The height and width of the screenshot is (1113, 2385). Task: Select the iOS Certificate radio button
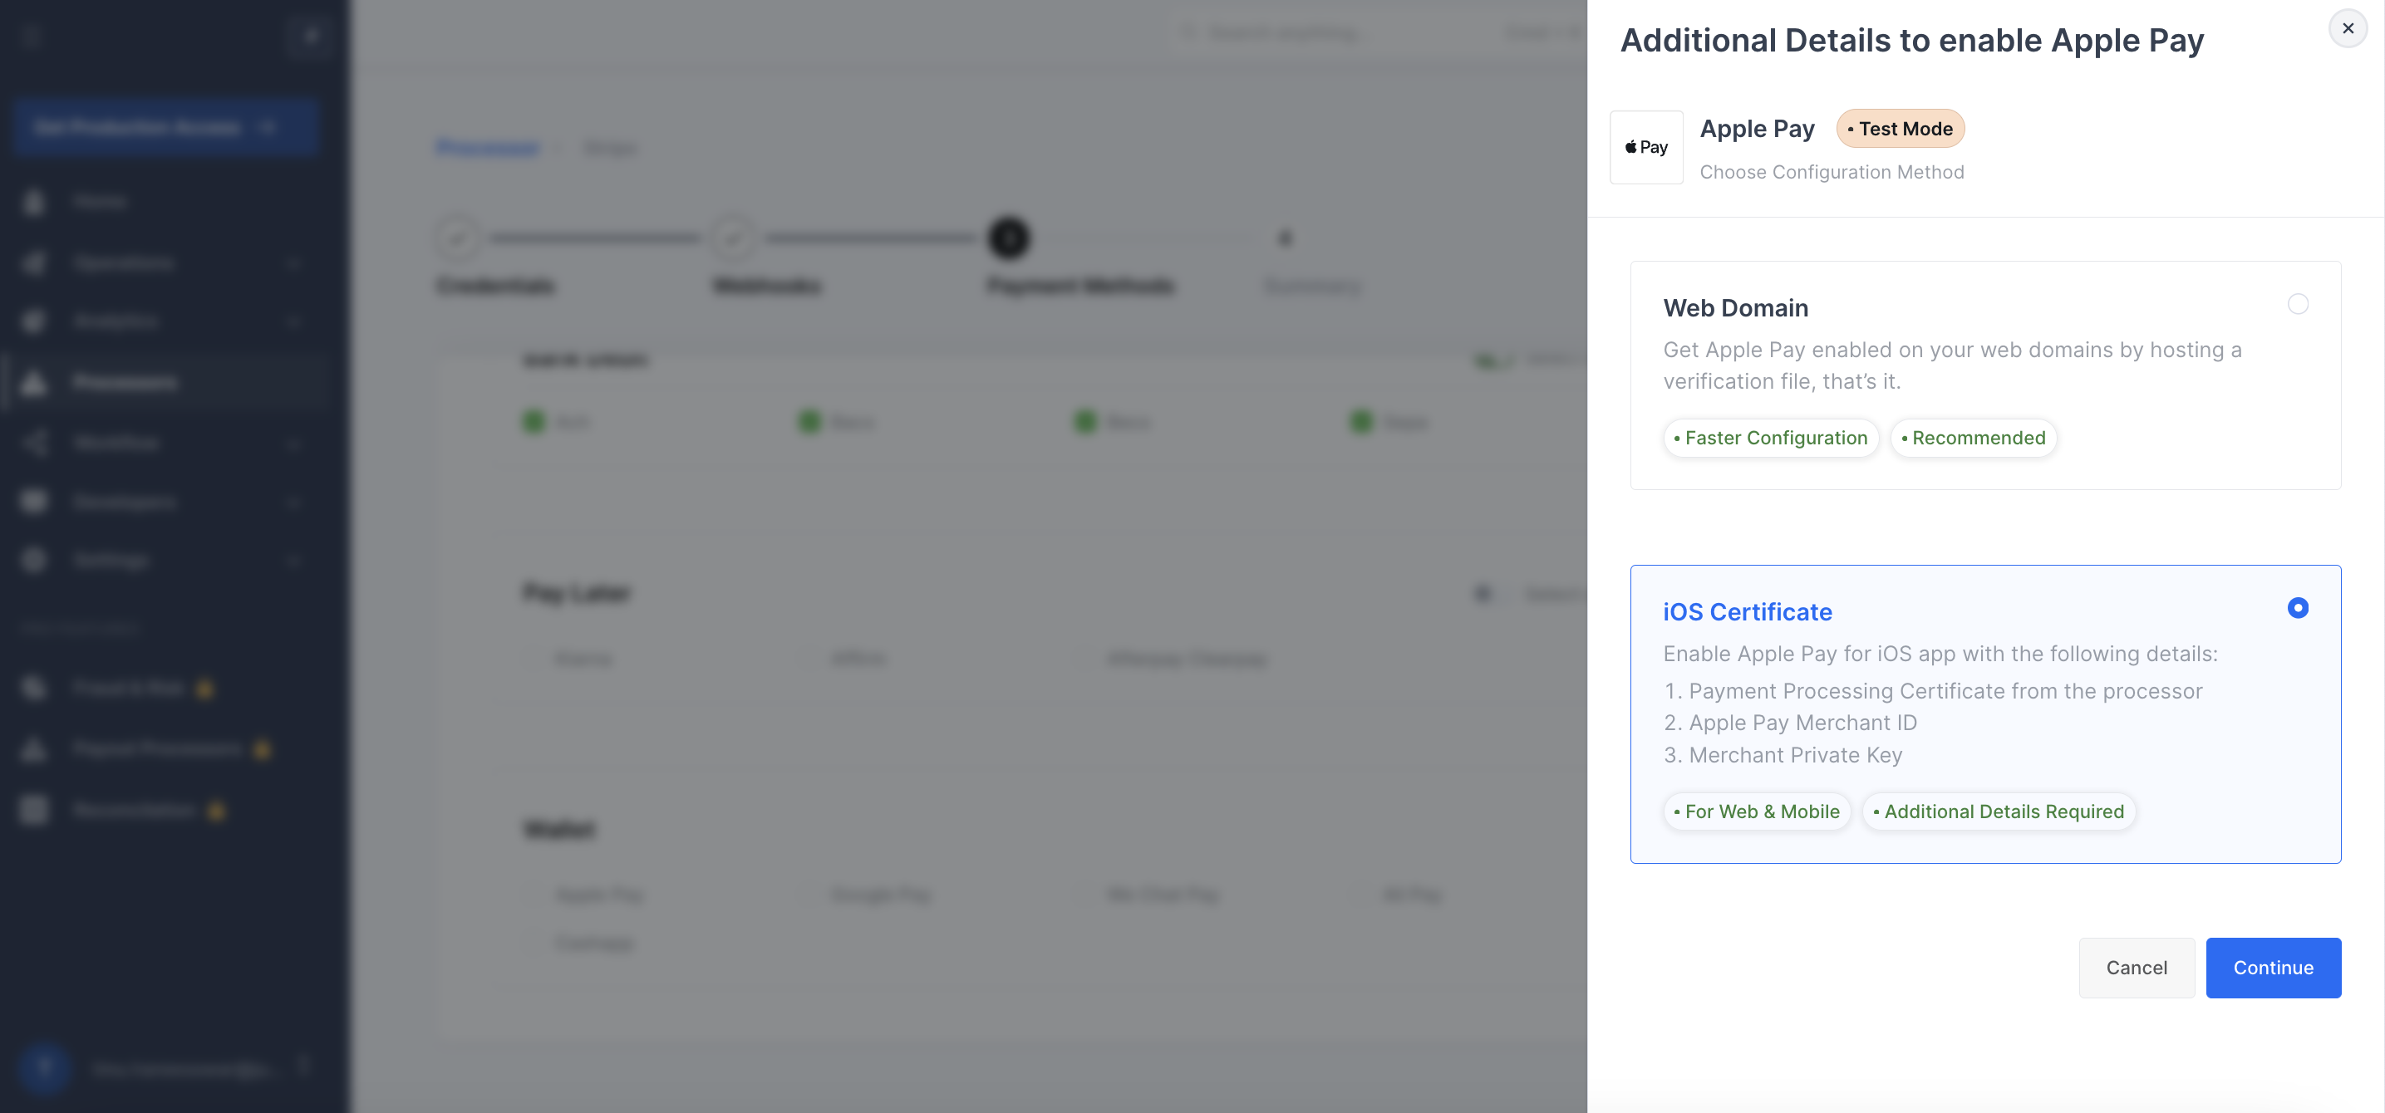pyautogui.click(x=2297, y=608)
